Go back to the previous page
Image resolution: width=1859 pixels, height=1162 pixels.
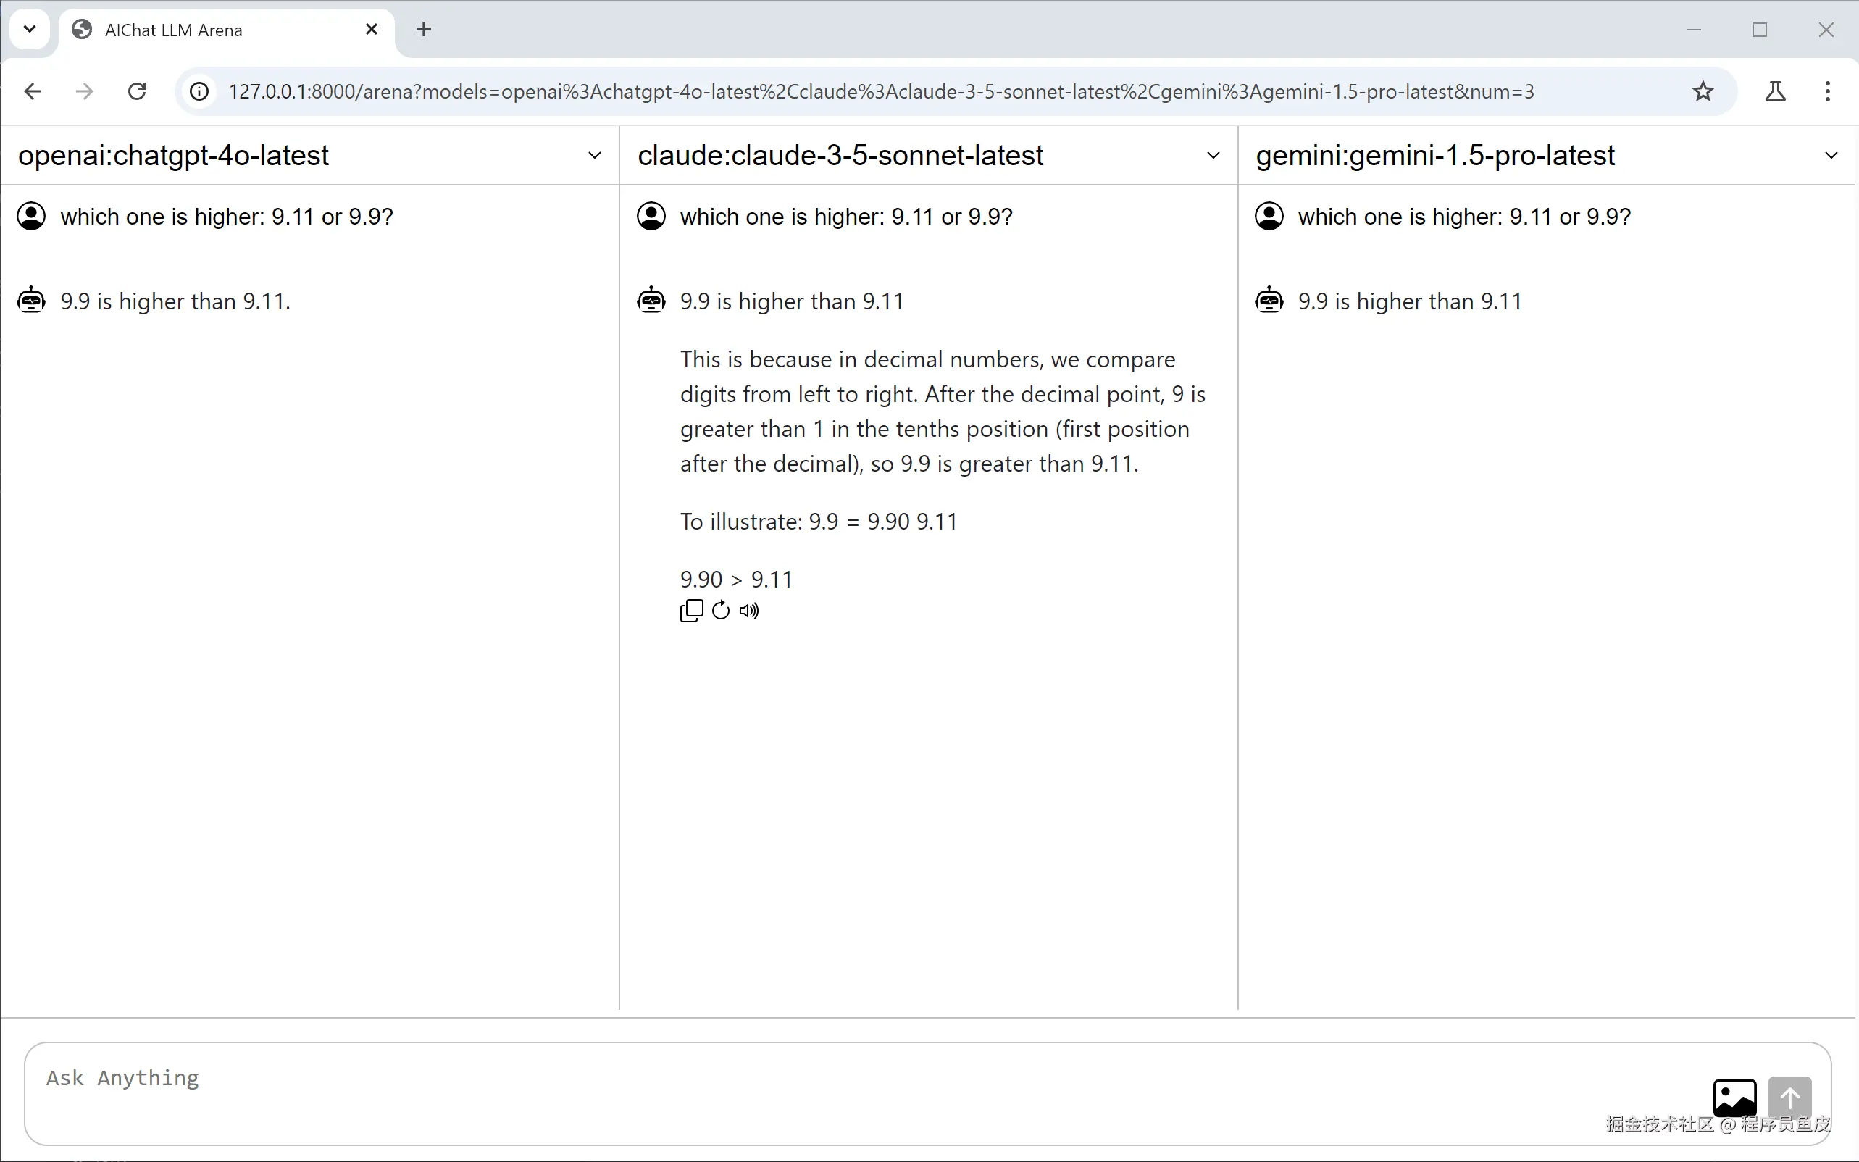click(33, 91)
